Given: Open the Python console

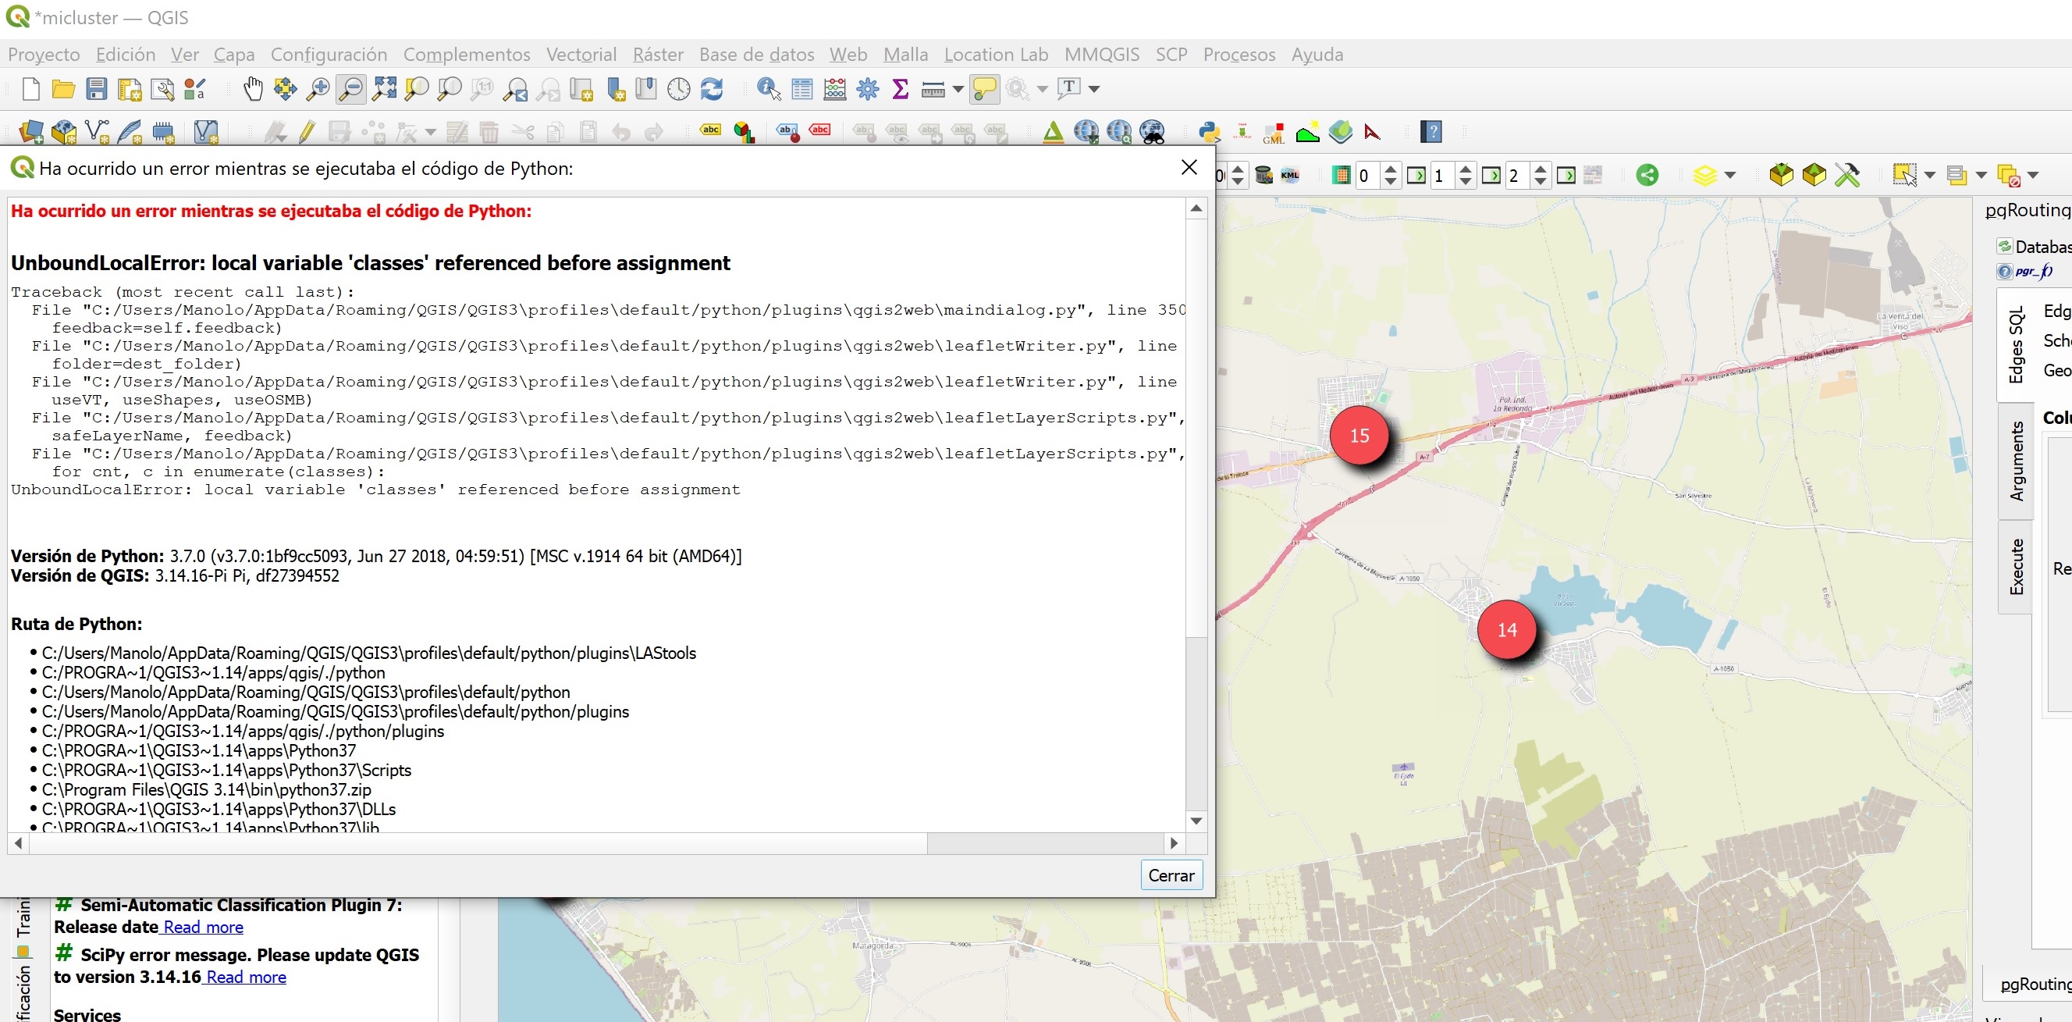Looking at the screenshot, I should (x=1209, y=131).
